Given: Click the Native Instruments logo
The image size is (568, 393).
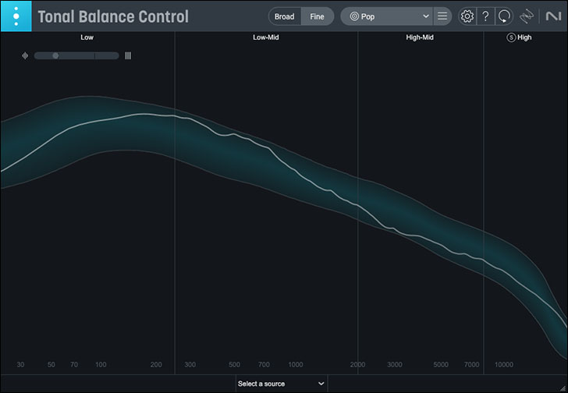Looking at the screenshot, I should (x=553, y=16).
